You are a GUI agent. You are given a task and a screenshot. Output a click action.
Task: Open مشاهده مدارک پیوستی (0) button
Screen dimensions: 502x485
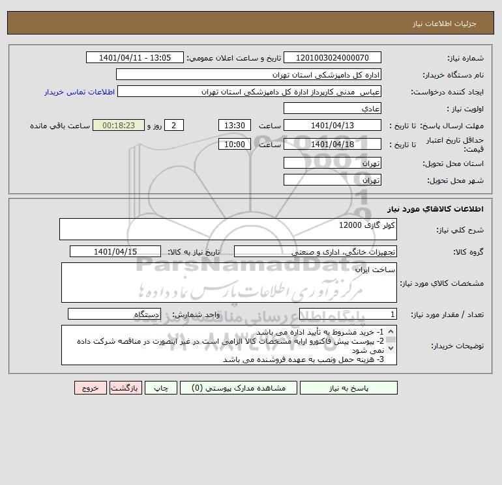tap(239, 388)
